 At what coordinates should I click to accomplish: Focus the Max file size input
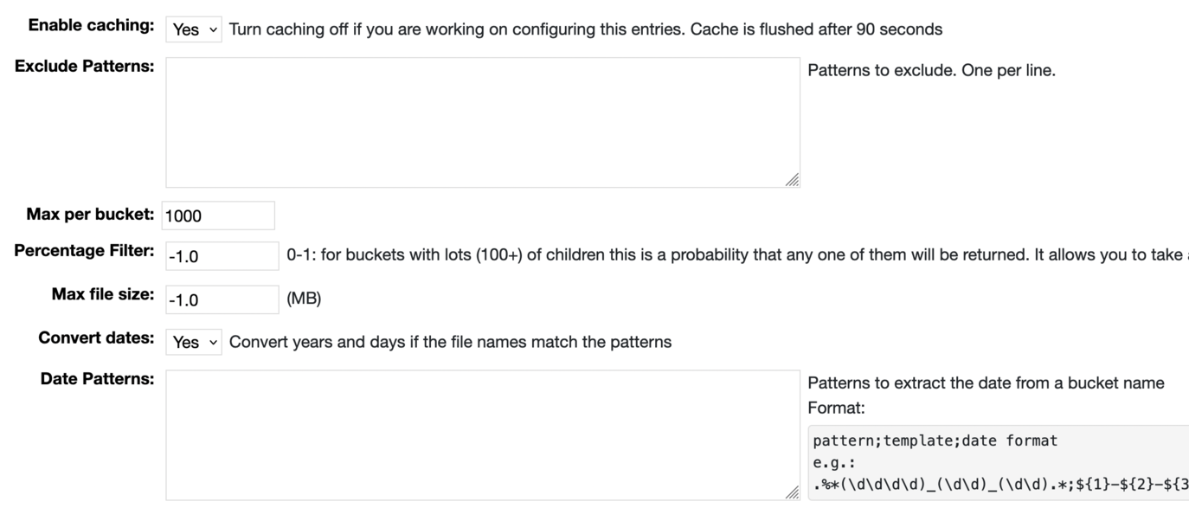pyautogui.click(x=222, y=299)
